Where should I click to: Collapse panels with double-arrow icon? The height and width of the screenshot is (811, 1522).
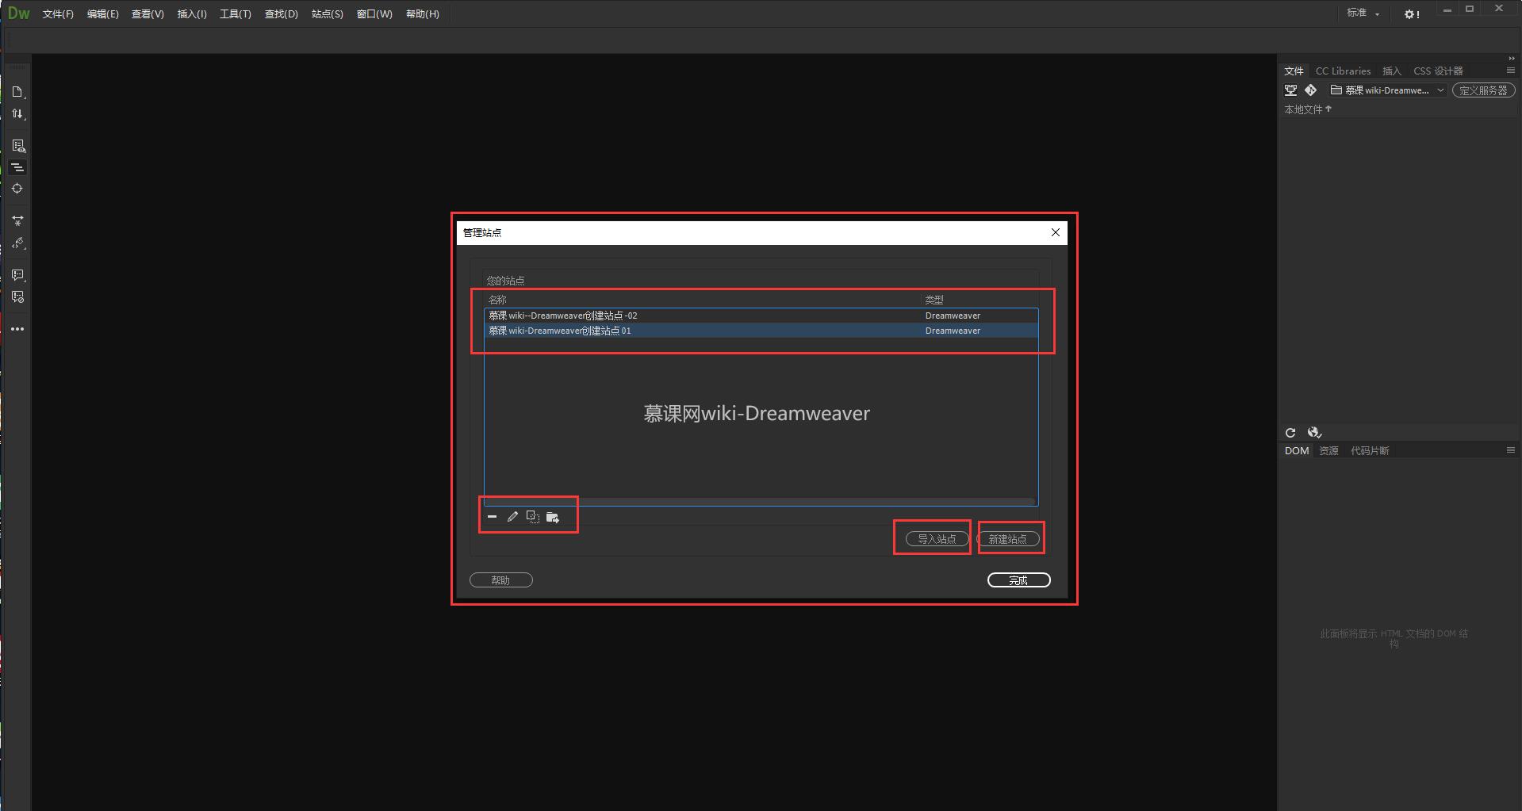(x=1511, y=58)
